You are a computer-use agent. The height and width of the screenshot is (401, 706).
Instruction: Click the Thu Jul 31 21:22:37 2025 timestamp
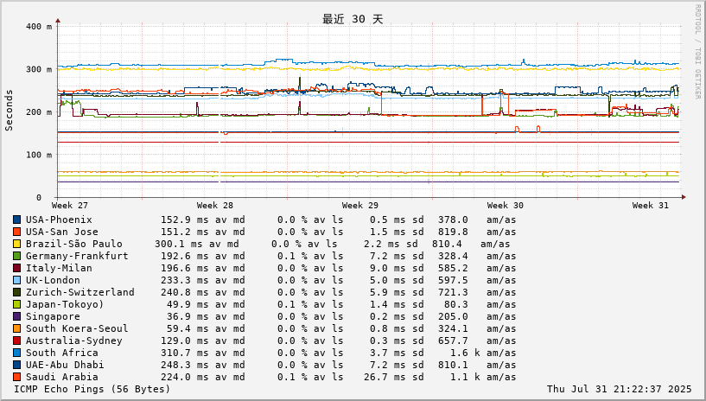pyautogui.click(x=619, y=389)
